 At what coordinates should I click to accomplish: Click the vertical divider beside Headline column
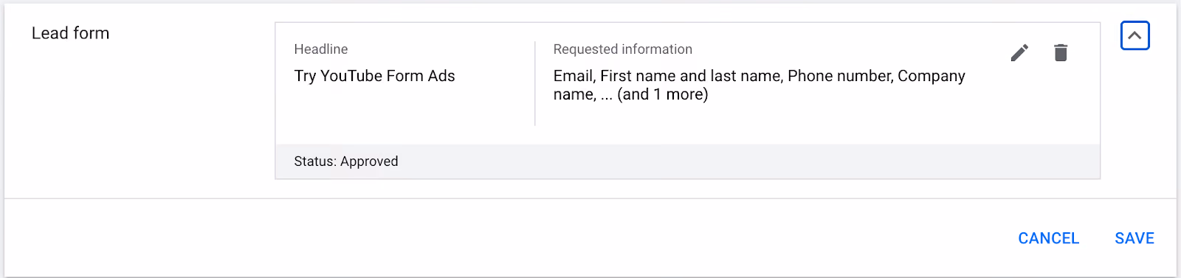click(x=535, y=83)
